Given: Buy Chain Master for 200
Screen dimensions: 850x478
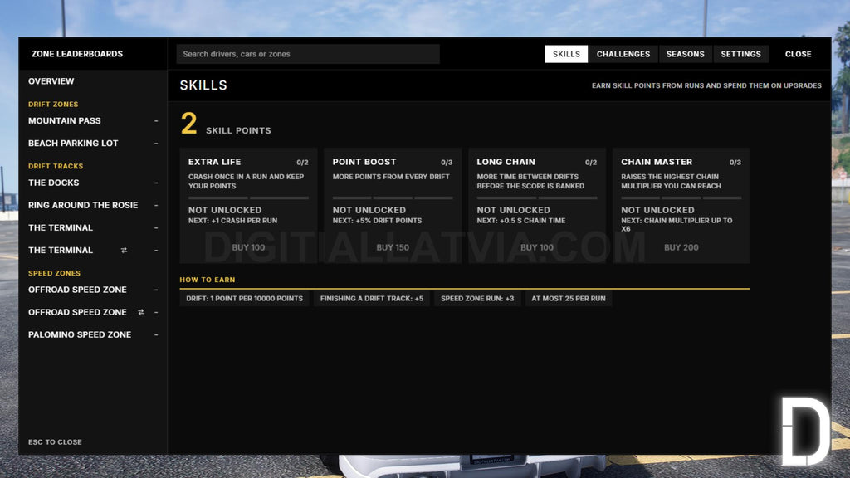Looking at the screenshot, I should coord(681,247).
